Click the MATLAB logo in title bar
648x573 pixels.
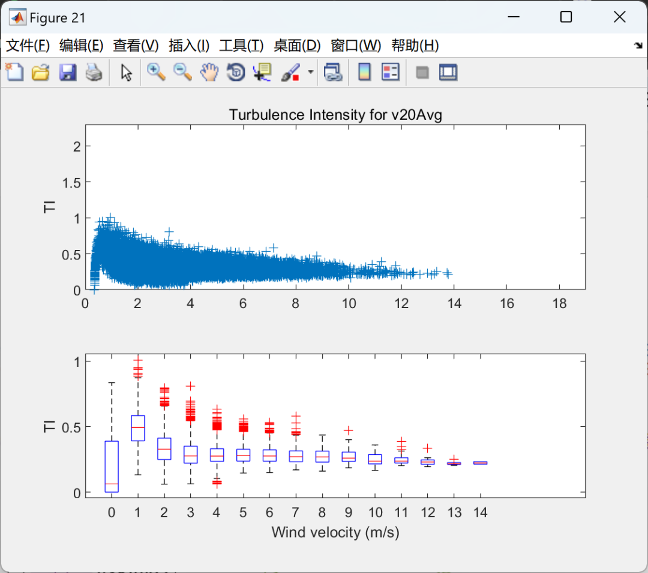tap(17, 17)
